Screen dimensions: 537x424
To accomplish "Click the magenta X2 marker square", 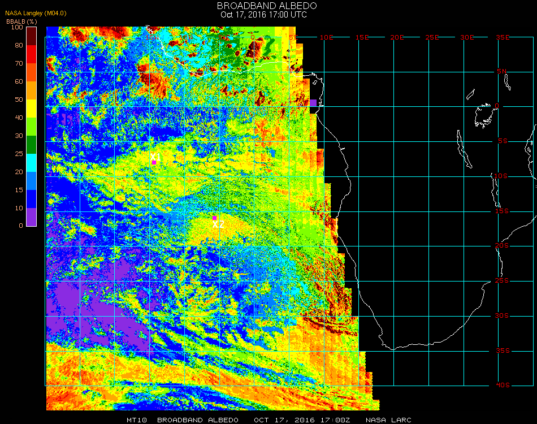I will click(214, 218).
